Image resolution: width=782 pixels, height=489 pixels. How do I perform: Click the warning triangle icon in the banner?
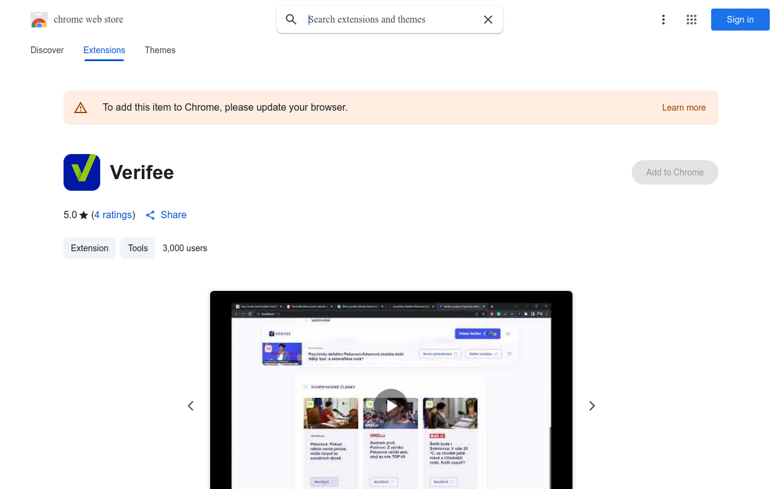(x=81, y=108)
